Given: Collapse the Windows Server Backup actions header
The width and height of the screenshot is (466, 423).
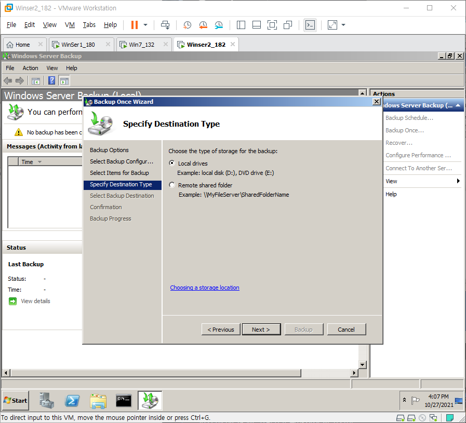Looking at the screenshot, I should 458,105.
